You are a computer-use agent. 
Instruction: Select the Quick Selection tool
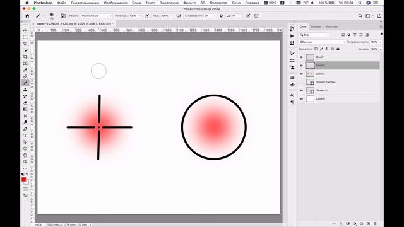tap(25, 50)
